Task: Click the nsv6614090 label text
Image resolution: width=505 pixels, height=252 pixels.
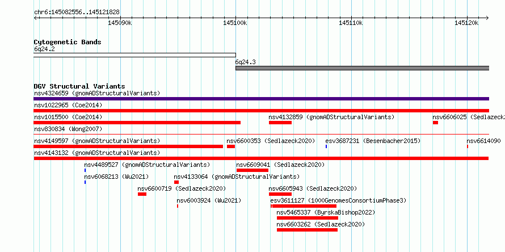Action: (x=484, y=141)
